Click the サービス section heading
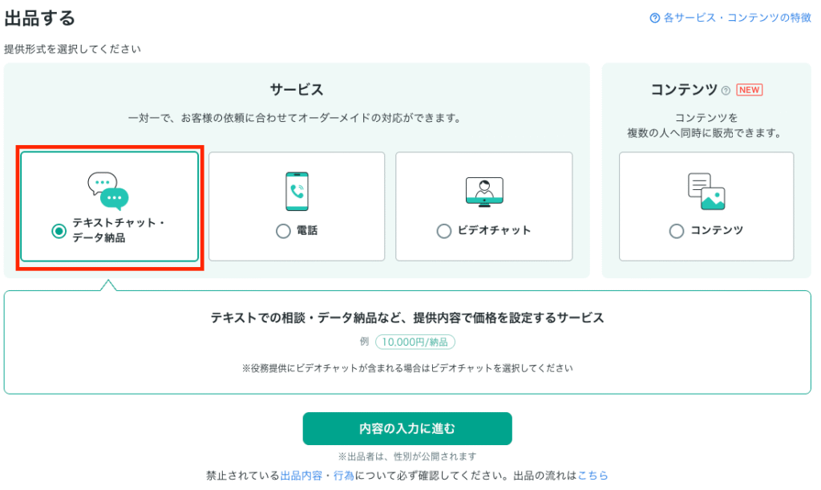821x490 pixels. 296,90
